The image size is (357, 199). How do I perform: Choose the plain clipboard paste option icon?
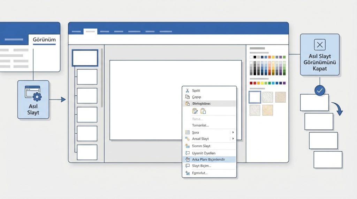203,111
